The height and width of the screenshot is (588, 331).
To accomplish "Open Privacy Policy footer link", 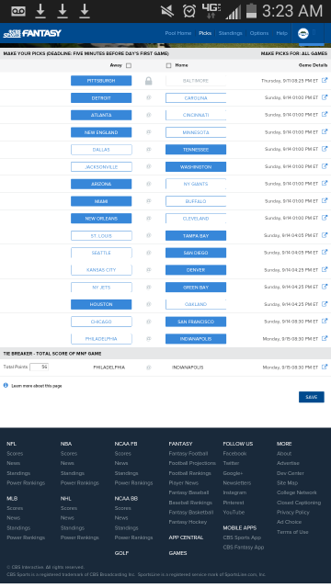I will (x=292, y=512).
